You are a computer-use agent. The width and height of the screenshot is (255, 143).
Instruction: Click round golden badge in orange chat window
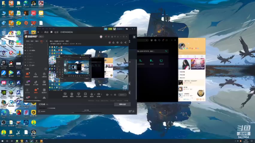[200, 93]
